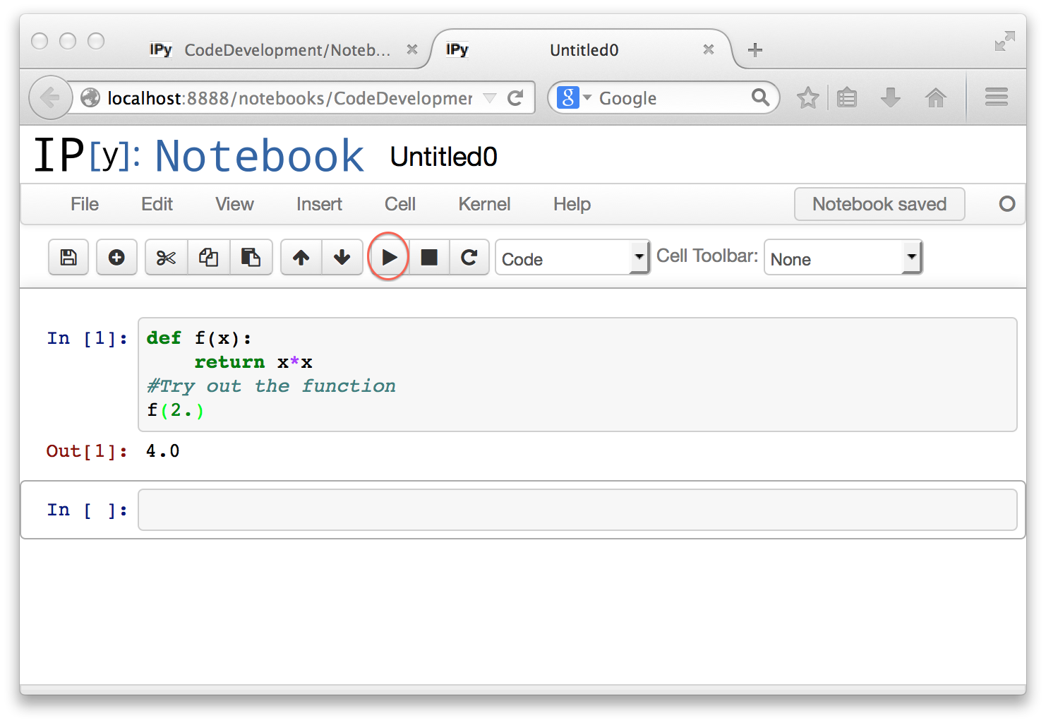1046x723 pixels.
Task: Move the selected cell down
Action: point(342,258)
